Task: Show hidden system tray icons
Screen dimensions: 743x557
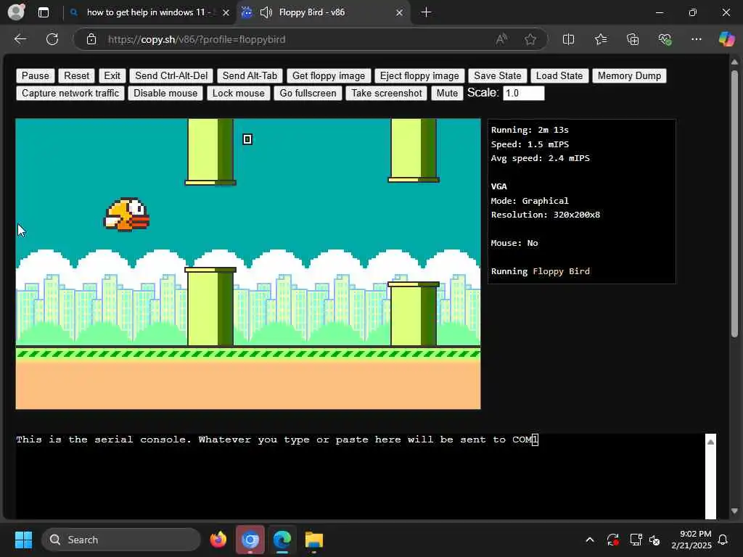Action: click(x=590, y=540)
